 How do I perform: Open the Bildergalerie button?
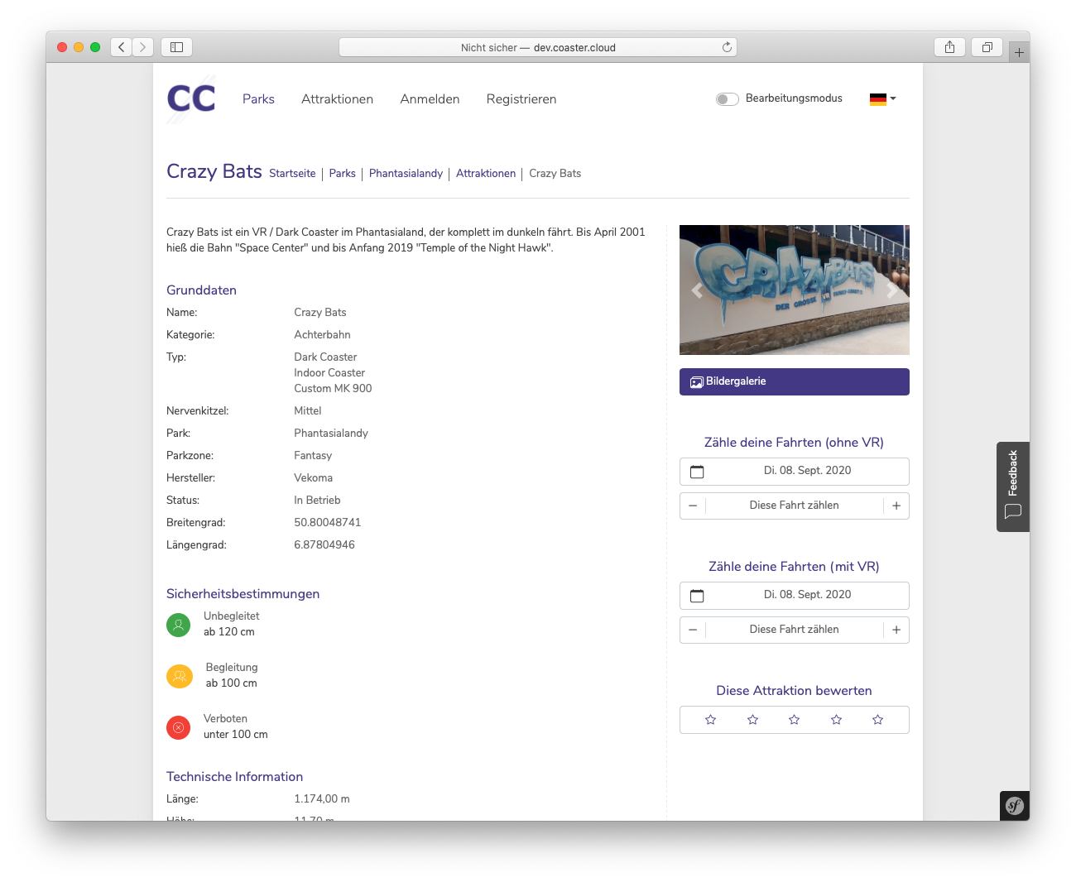(x=795, y=381)
